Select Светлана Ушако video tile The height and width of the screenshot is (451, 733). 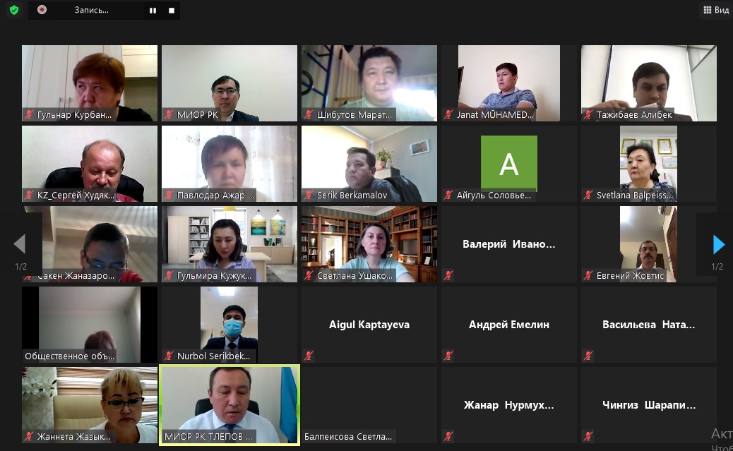369,244
